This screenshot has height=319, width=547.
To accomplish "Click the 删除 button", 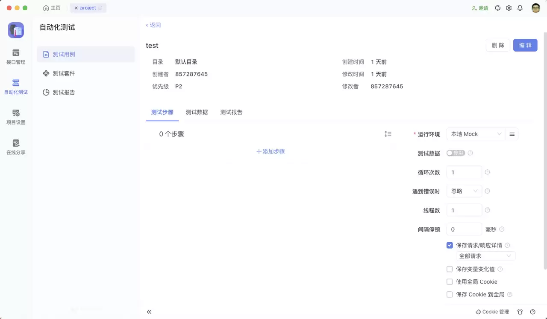I will click(x=498, y=45).
